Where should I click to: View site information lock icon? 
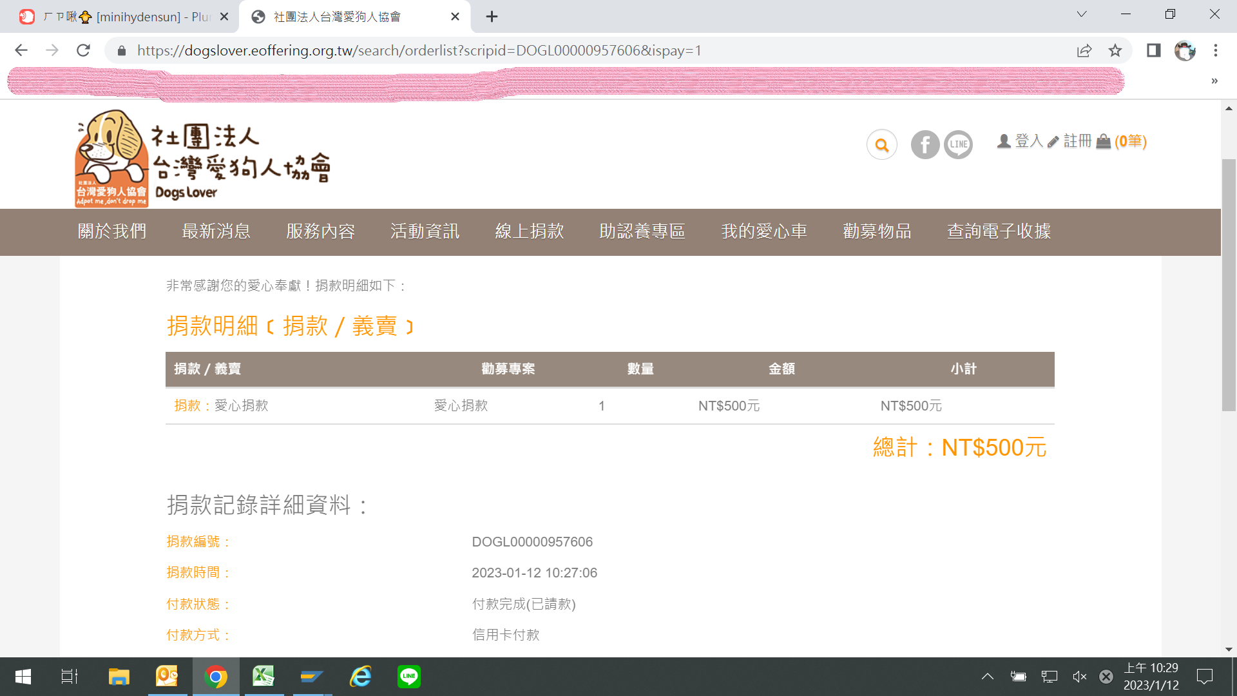122,50
